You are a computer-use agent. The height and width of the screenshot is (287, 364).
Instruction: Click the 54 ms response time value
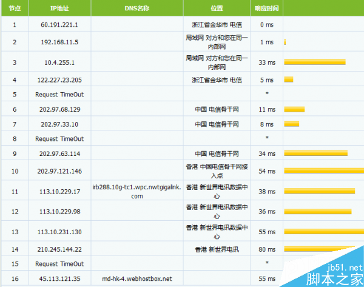pos(267,172)
